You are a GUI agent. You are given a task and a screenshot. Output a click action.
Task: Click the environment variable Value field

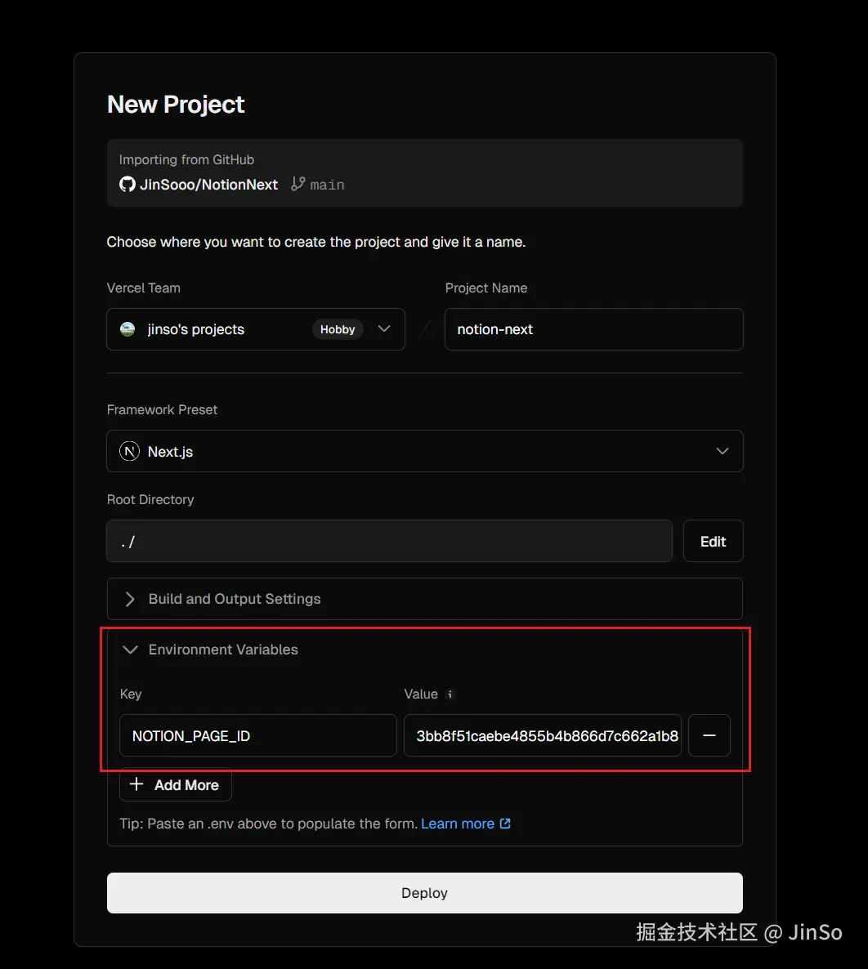542,735
